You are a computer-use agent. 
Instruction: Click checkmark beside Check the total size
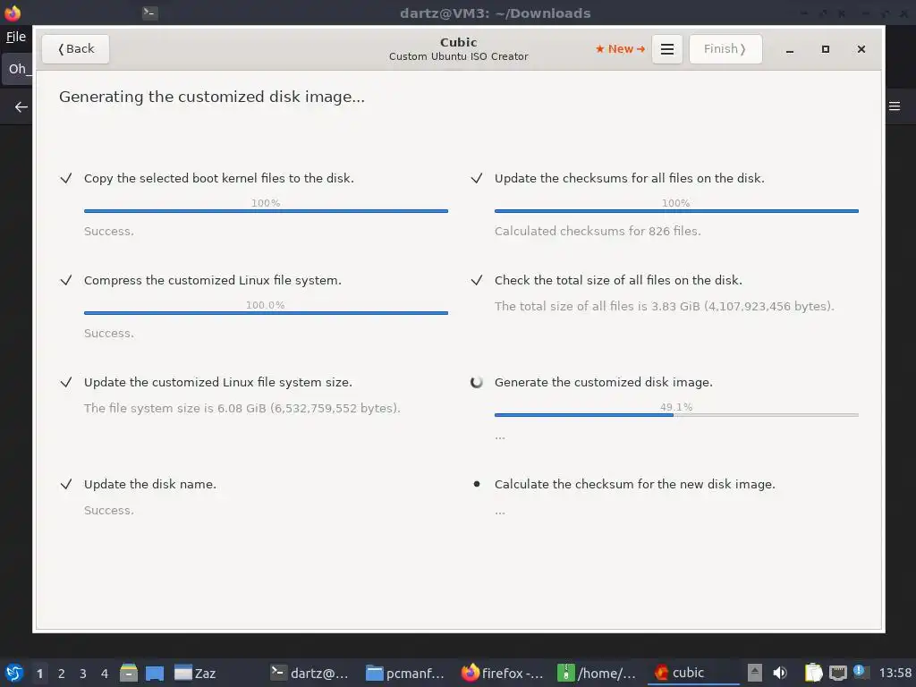pyautogui.click(x=477, y=280)
